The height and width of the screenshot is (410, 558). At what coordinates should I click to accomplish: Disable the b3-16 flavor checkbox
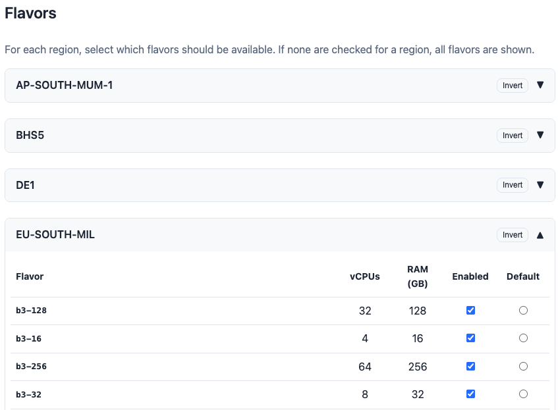470,338
